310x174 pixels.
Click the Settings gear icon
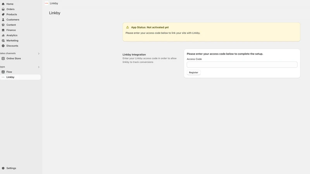pos(3,168)
